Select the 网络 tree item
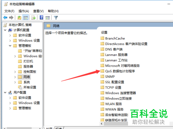This screenshot has height=129, width=173. [27, 77]
